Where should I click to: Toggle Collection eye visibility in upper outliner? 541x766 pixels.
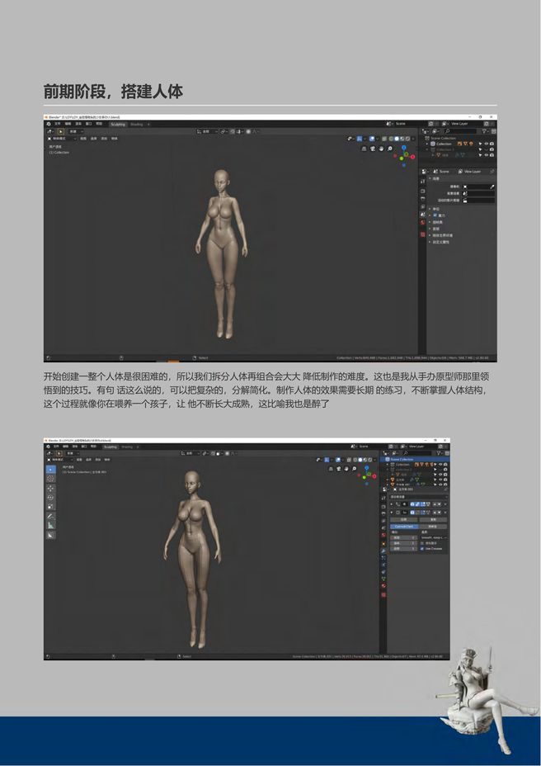pos(487,144)
